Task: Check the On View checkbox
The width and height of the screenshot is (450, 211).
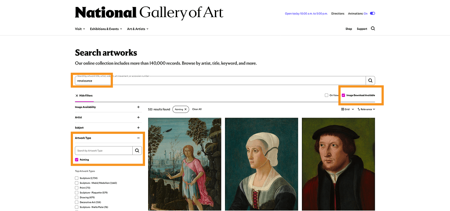Action: tap(327, 95)
